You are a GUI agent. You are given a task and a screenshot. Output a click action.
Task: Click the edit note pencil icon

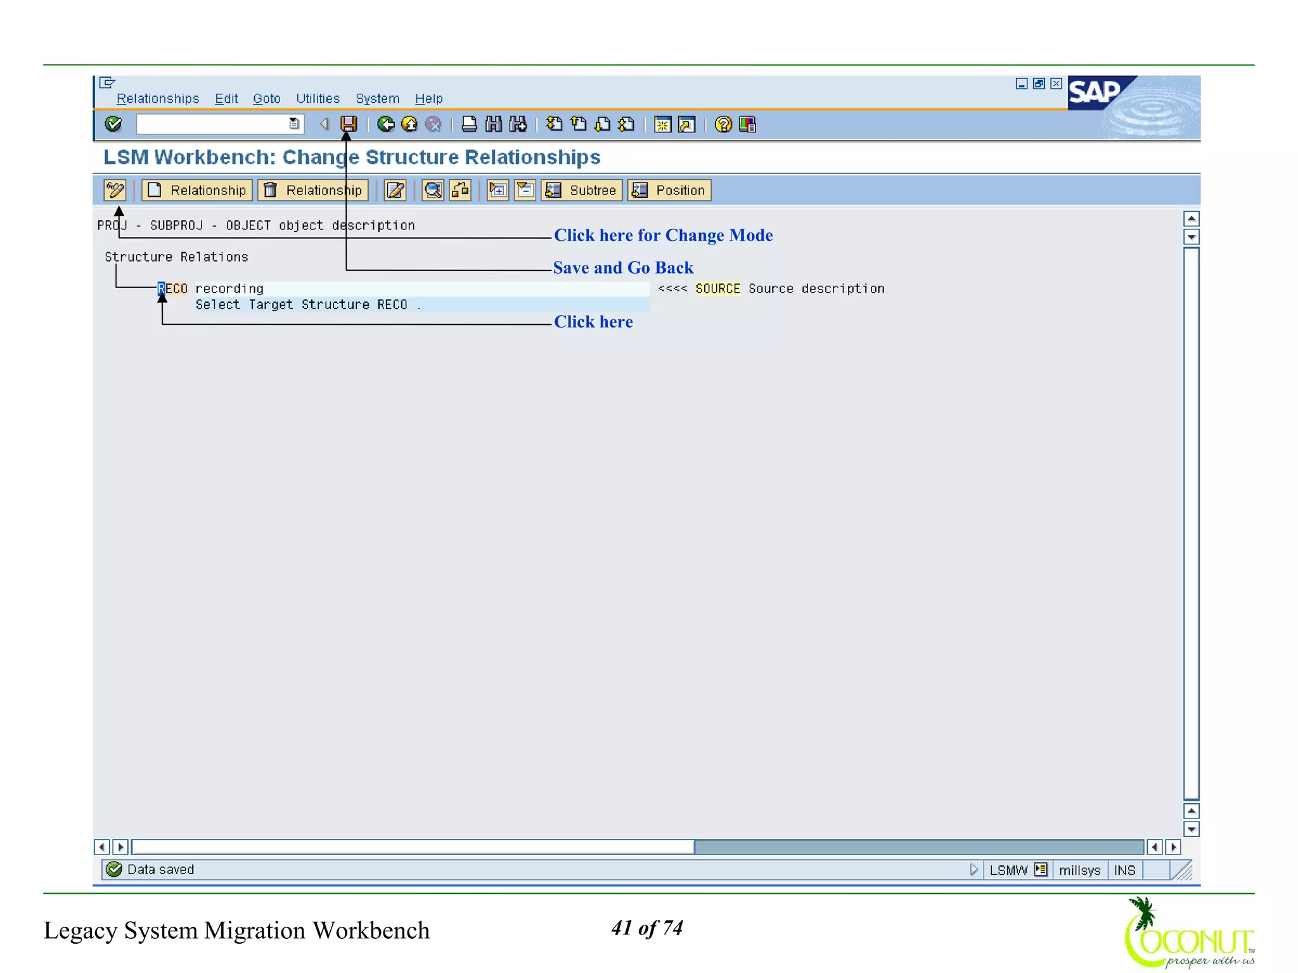click(x=395, y=190)
